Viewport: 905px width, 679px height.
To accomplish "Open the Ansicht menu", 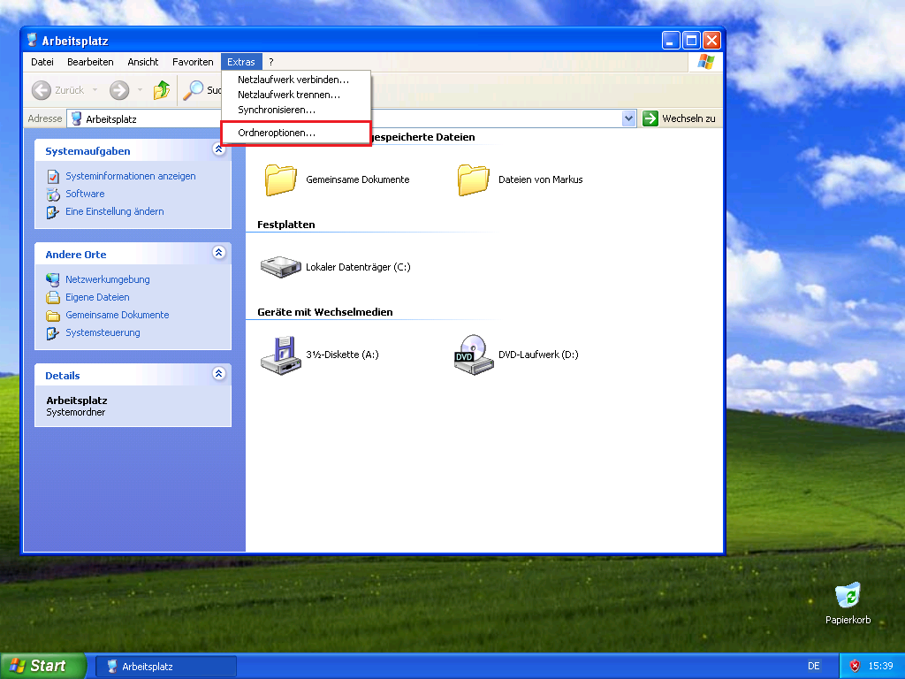I will coord(143,62).
